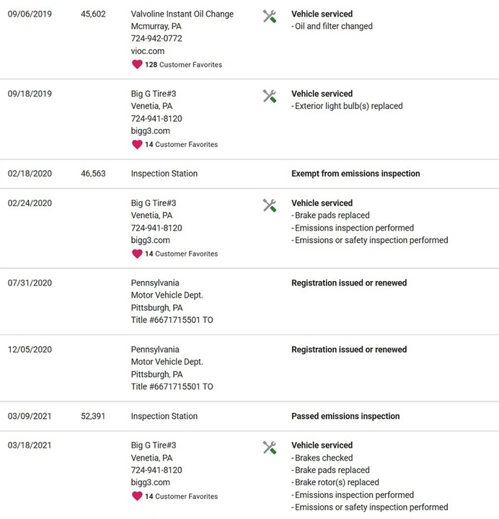This screenshot has width=499, height=519.
Task: Click Registration issued or renewed on 07/31/2020
Action: coord(349,283)
